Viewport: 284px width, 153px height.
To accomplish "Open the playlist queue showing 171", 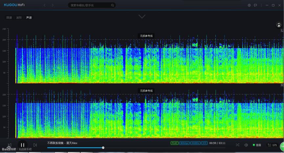I will pos(272,145).
